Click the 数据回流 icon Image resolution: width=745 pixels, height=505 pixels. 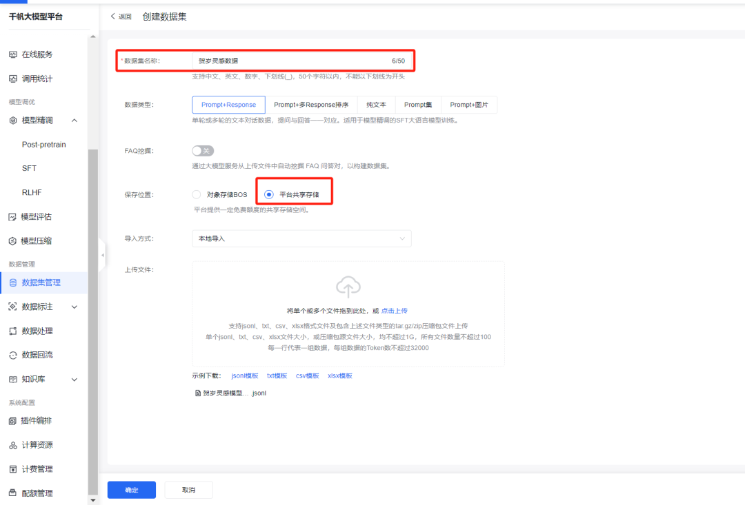click(13, 355)
